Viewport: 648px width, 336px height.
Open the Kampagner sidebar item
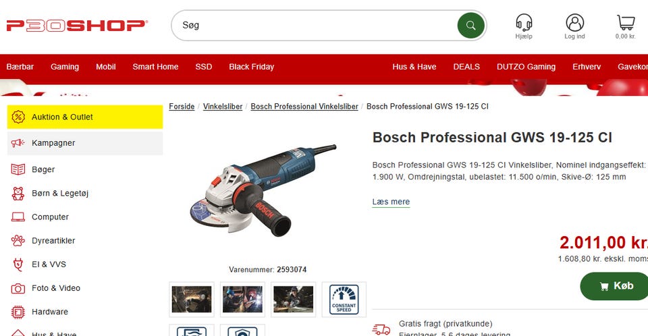[85, 143]
